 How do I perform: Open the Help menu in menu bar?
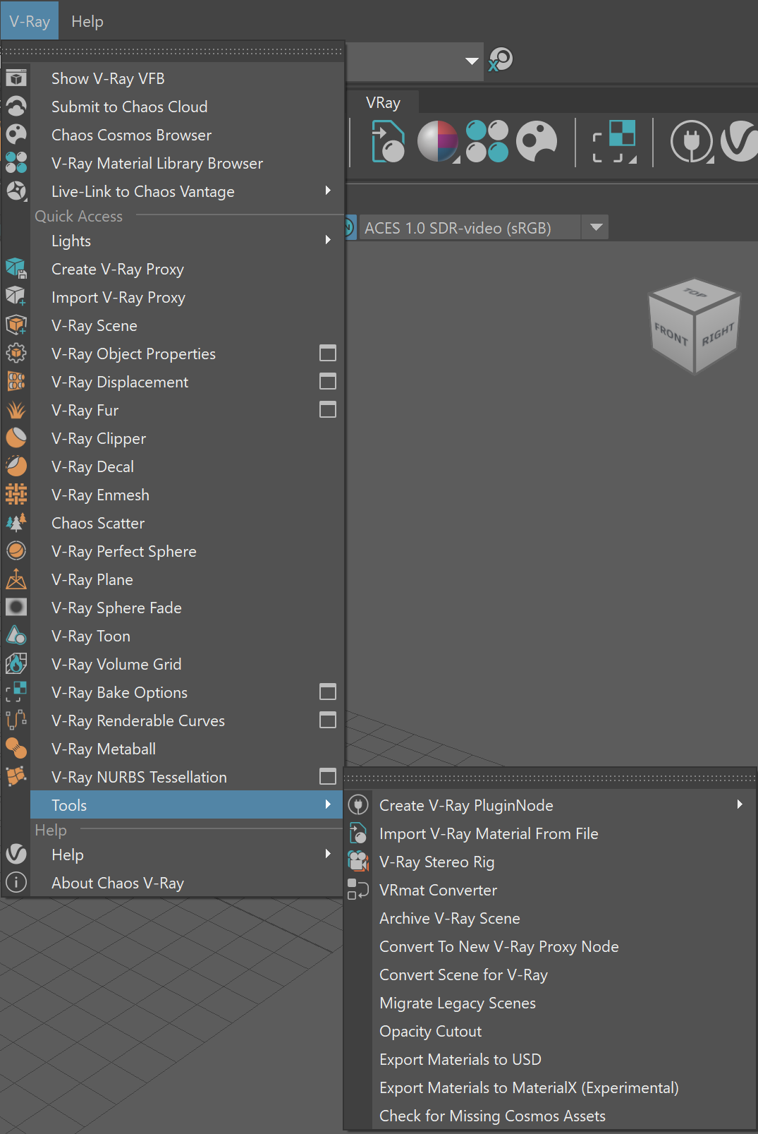click(x=87, y=21)
